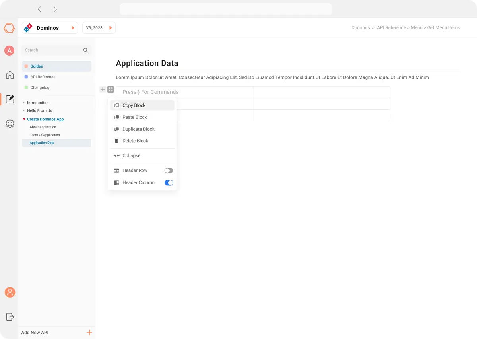This screenshot has height=339, width=477.
Task: Click the Application Data heading
Action: pyautogui.click(x=147, y=63)
